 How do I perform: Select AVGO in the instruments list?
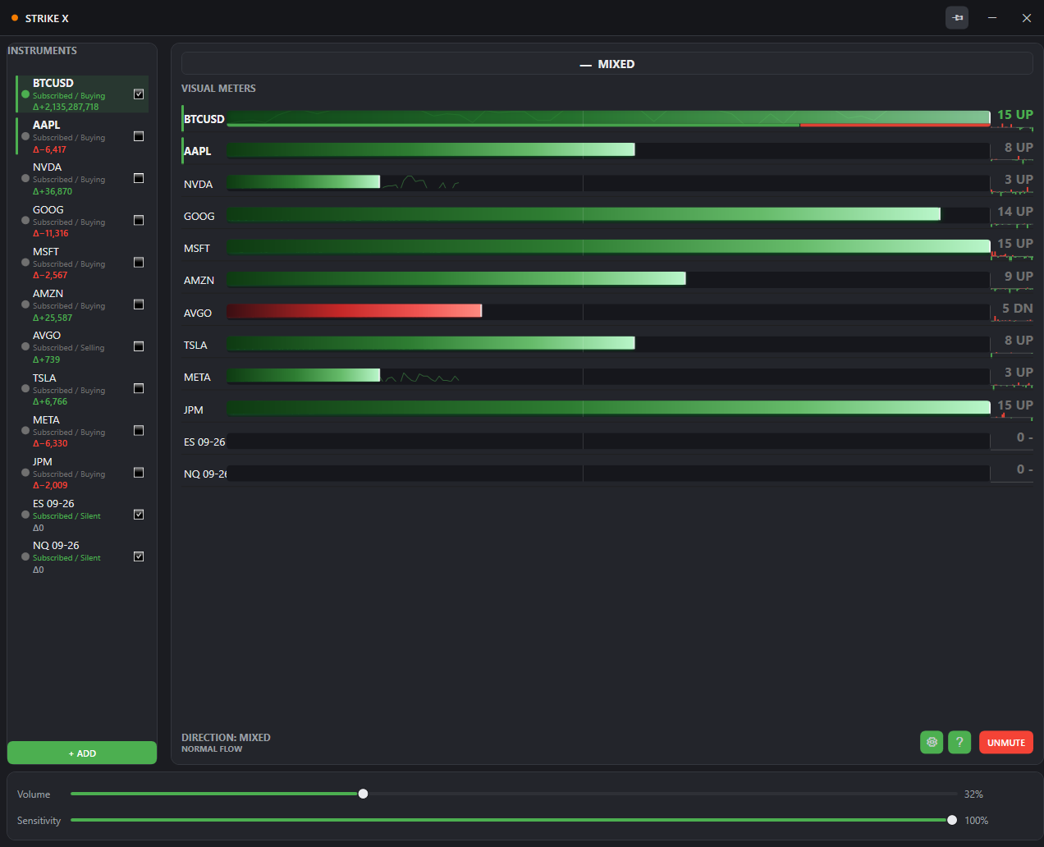point(82,347)
